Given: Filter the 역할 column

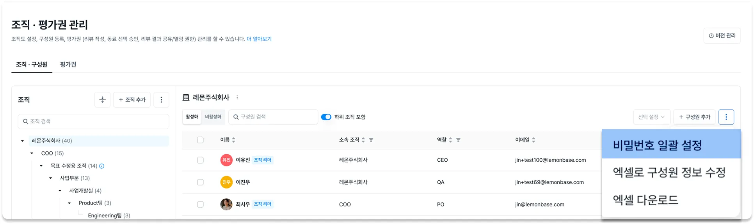Looking at the screenshot, I should click(458, 140).
